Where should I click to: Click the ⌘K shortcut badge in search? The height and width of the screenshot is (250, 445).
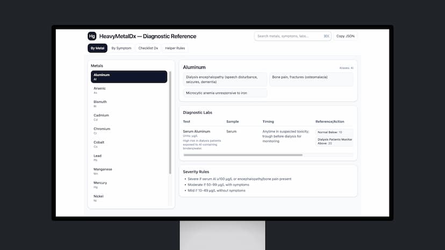326,36
